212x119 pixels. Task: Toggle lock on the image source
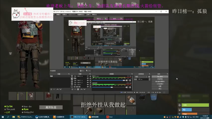point(90,78)
